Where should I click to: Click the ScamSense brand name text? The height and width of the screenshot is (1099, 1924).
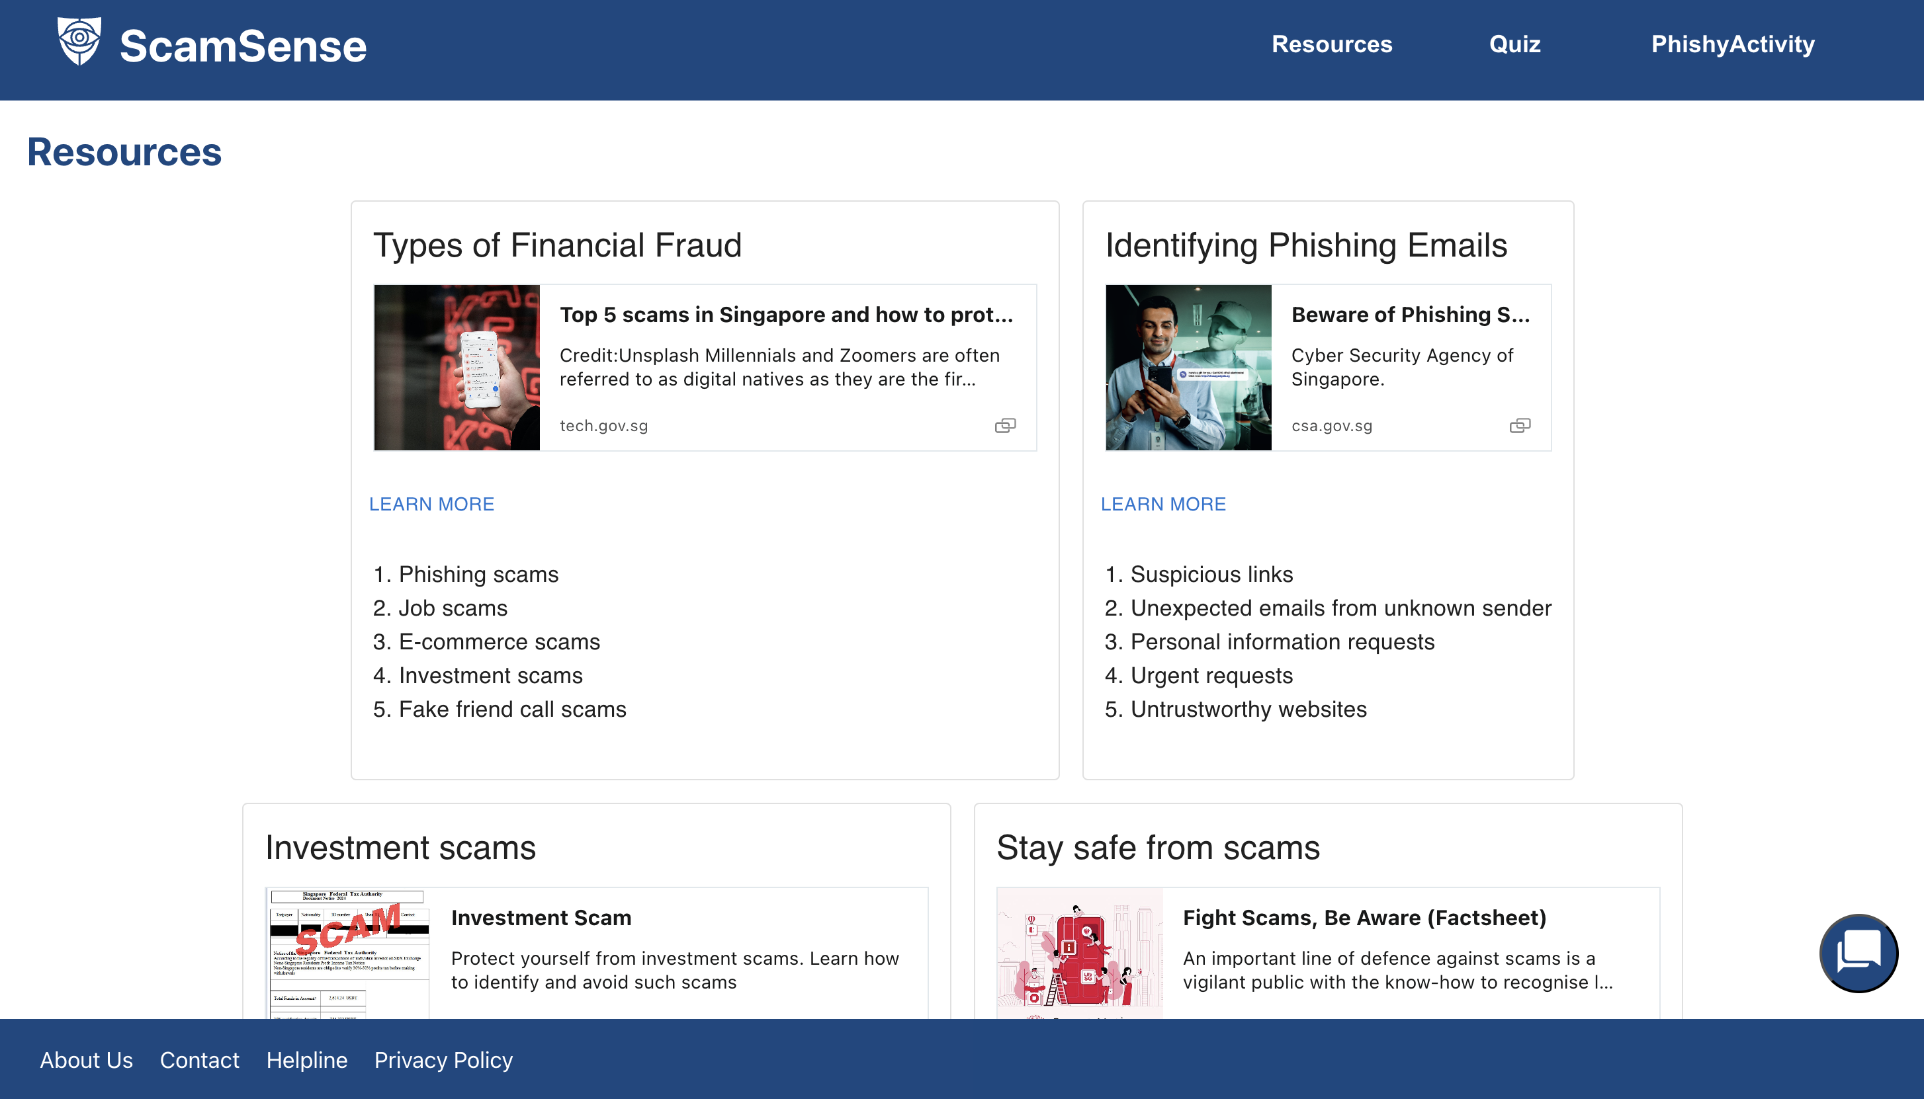click(x=243, y=47)
